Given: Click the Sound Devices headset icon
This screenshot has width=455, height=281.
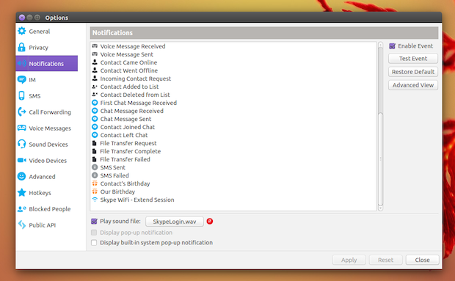Looking at the screenshot, I should 22,144.
